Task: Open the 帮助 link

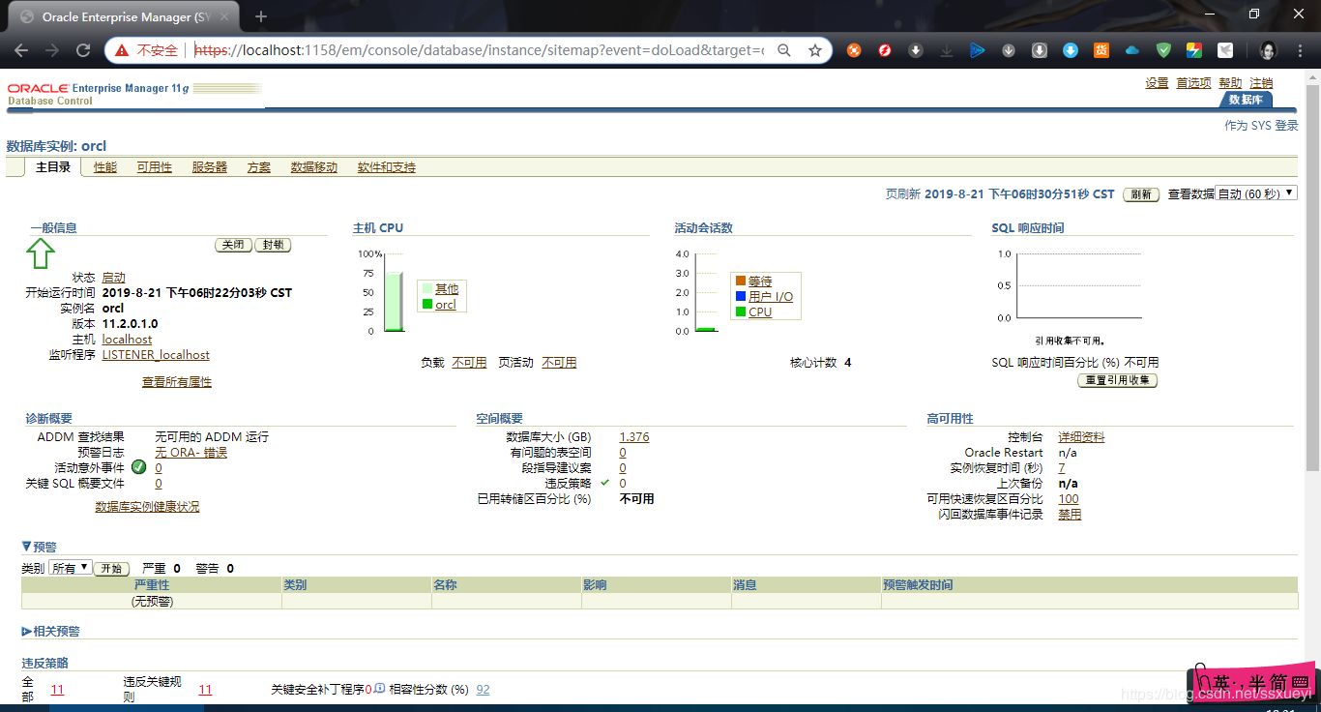Action: click(x=1230, y=83)
